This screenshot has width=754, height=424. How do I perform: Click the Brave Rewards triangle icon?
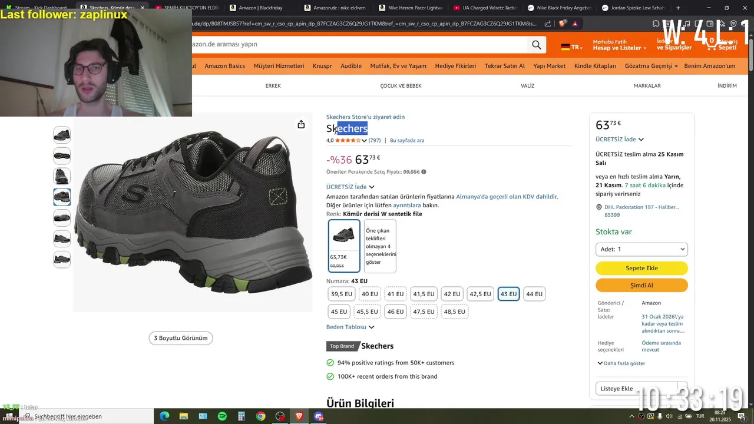point(575,24)
